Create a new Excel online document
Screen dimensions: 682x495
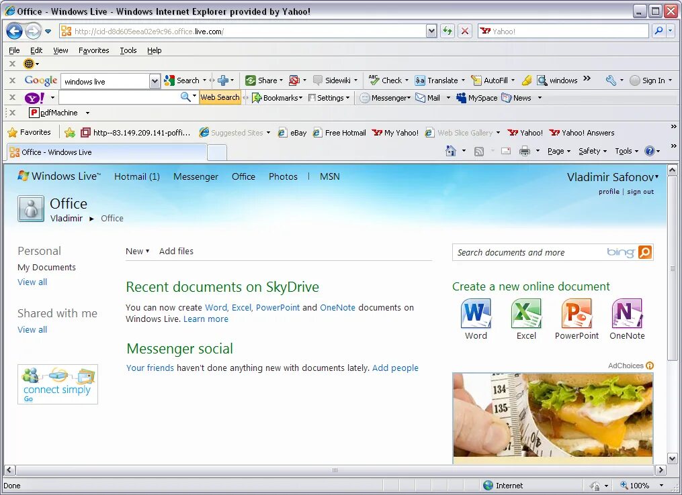526,313
